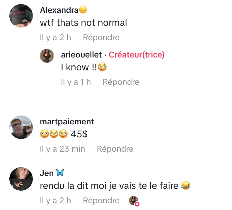This screenshot has height=210, width=232.
Task: Open martpaiement's profile picture
Action: click(21, 127)
